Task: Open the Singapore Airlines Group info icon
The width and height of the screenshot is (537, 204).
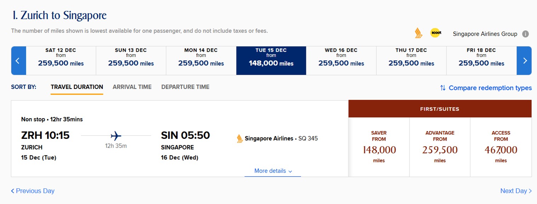Action: click(526, 34)
